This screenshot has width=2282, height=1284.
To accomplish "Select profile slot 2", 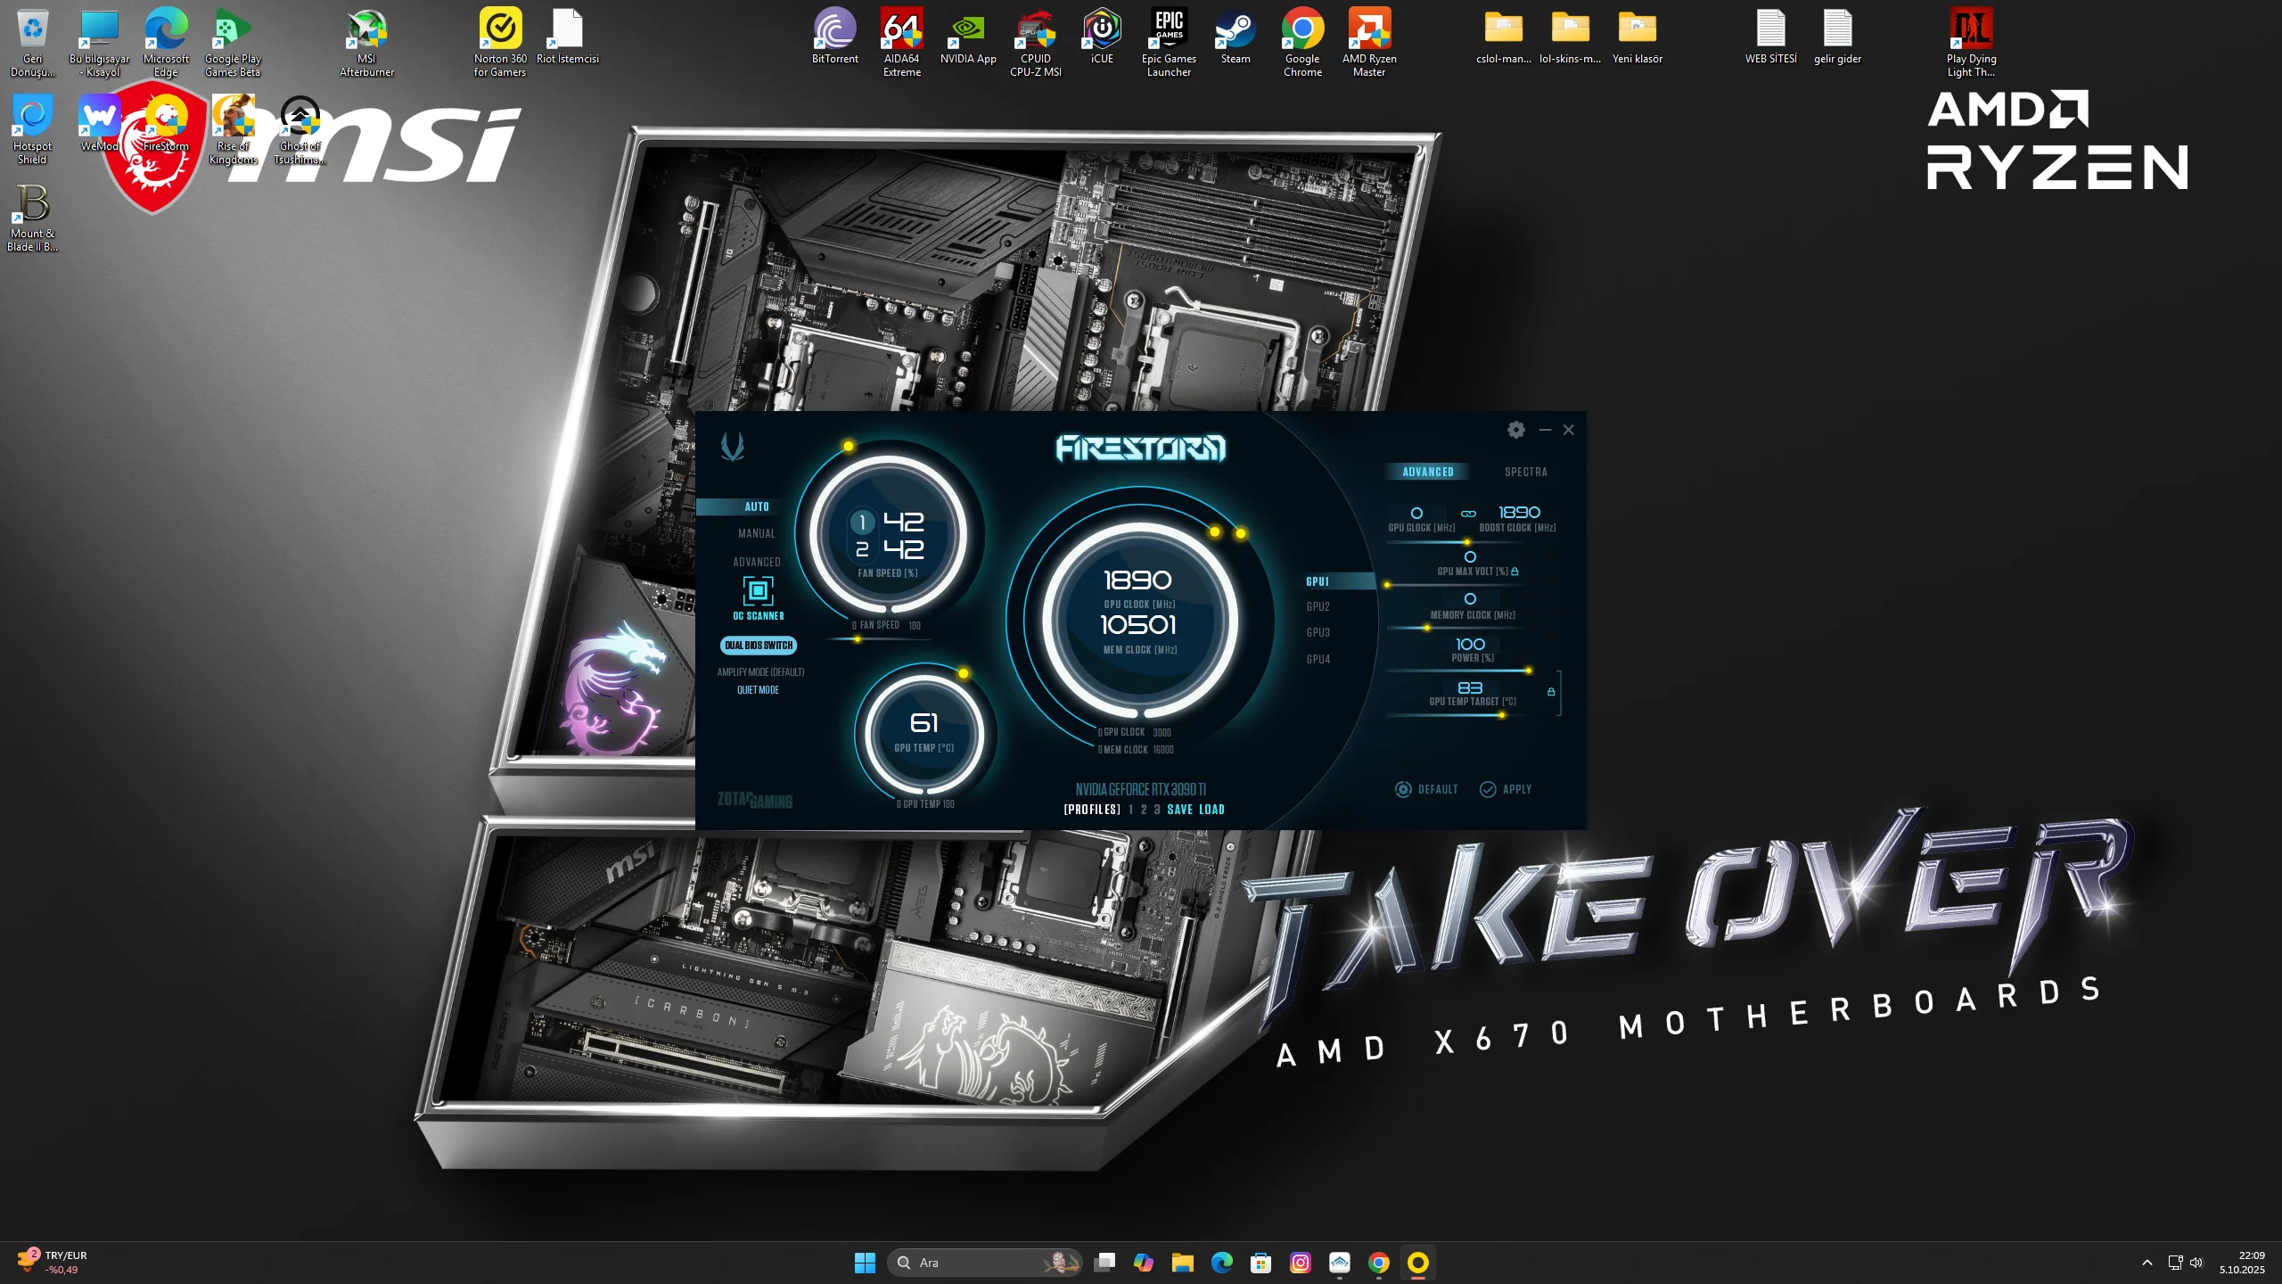I will tap(1144, 810).
